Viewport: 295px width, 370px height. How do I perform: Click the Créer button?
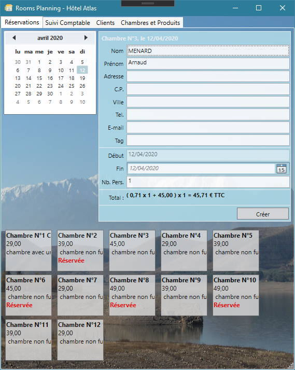pos(263,214)
